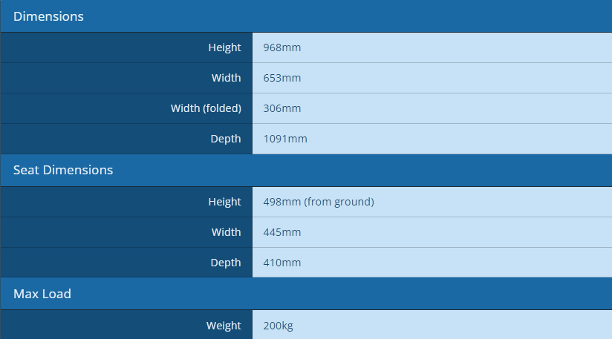
Task: Click the Dimensions section header
Action: coord(48,16)
